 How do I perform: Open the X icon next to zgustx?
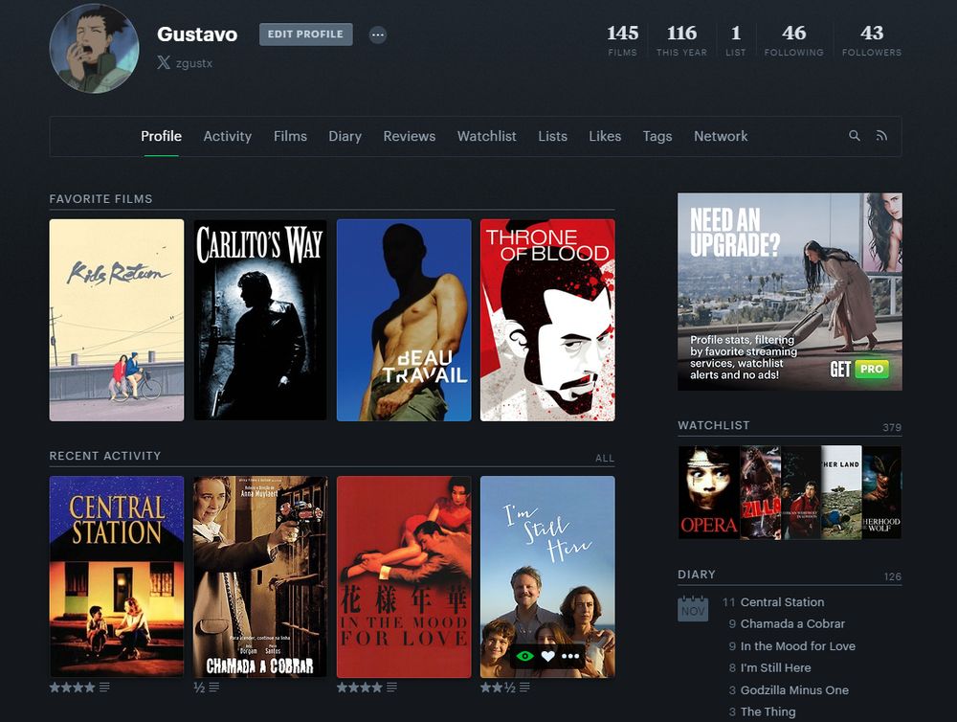pyautogui.click(x=163, y=62)
